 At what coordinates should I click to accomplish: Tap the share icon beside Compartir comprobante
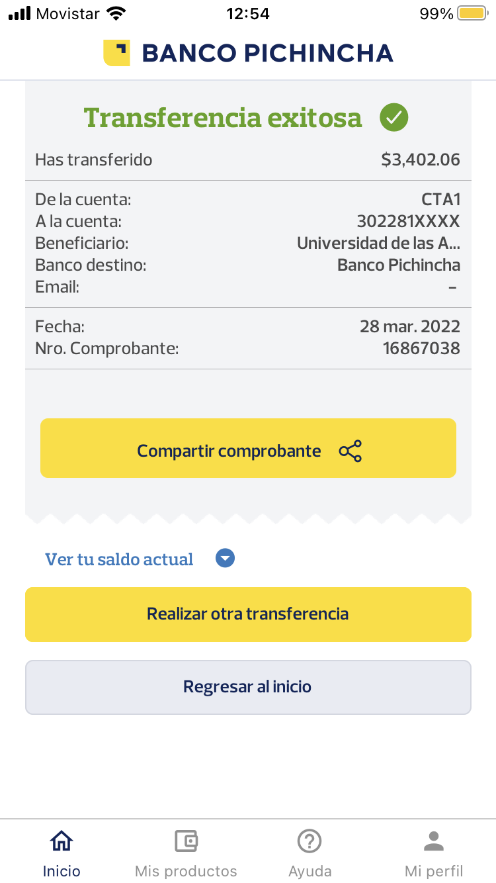point(350,451)
